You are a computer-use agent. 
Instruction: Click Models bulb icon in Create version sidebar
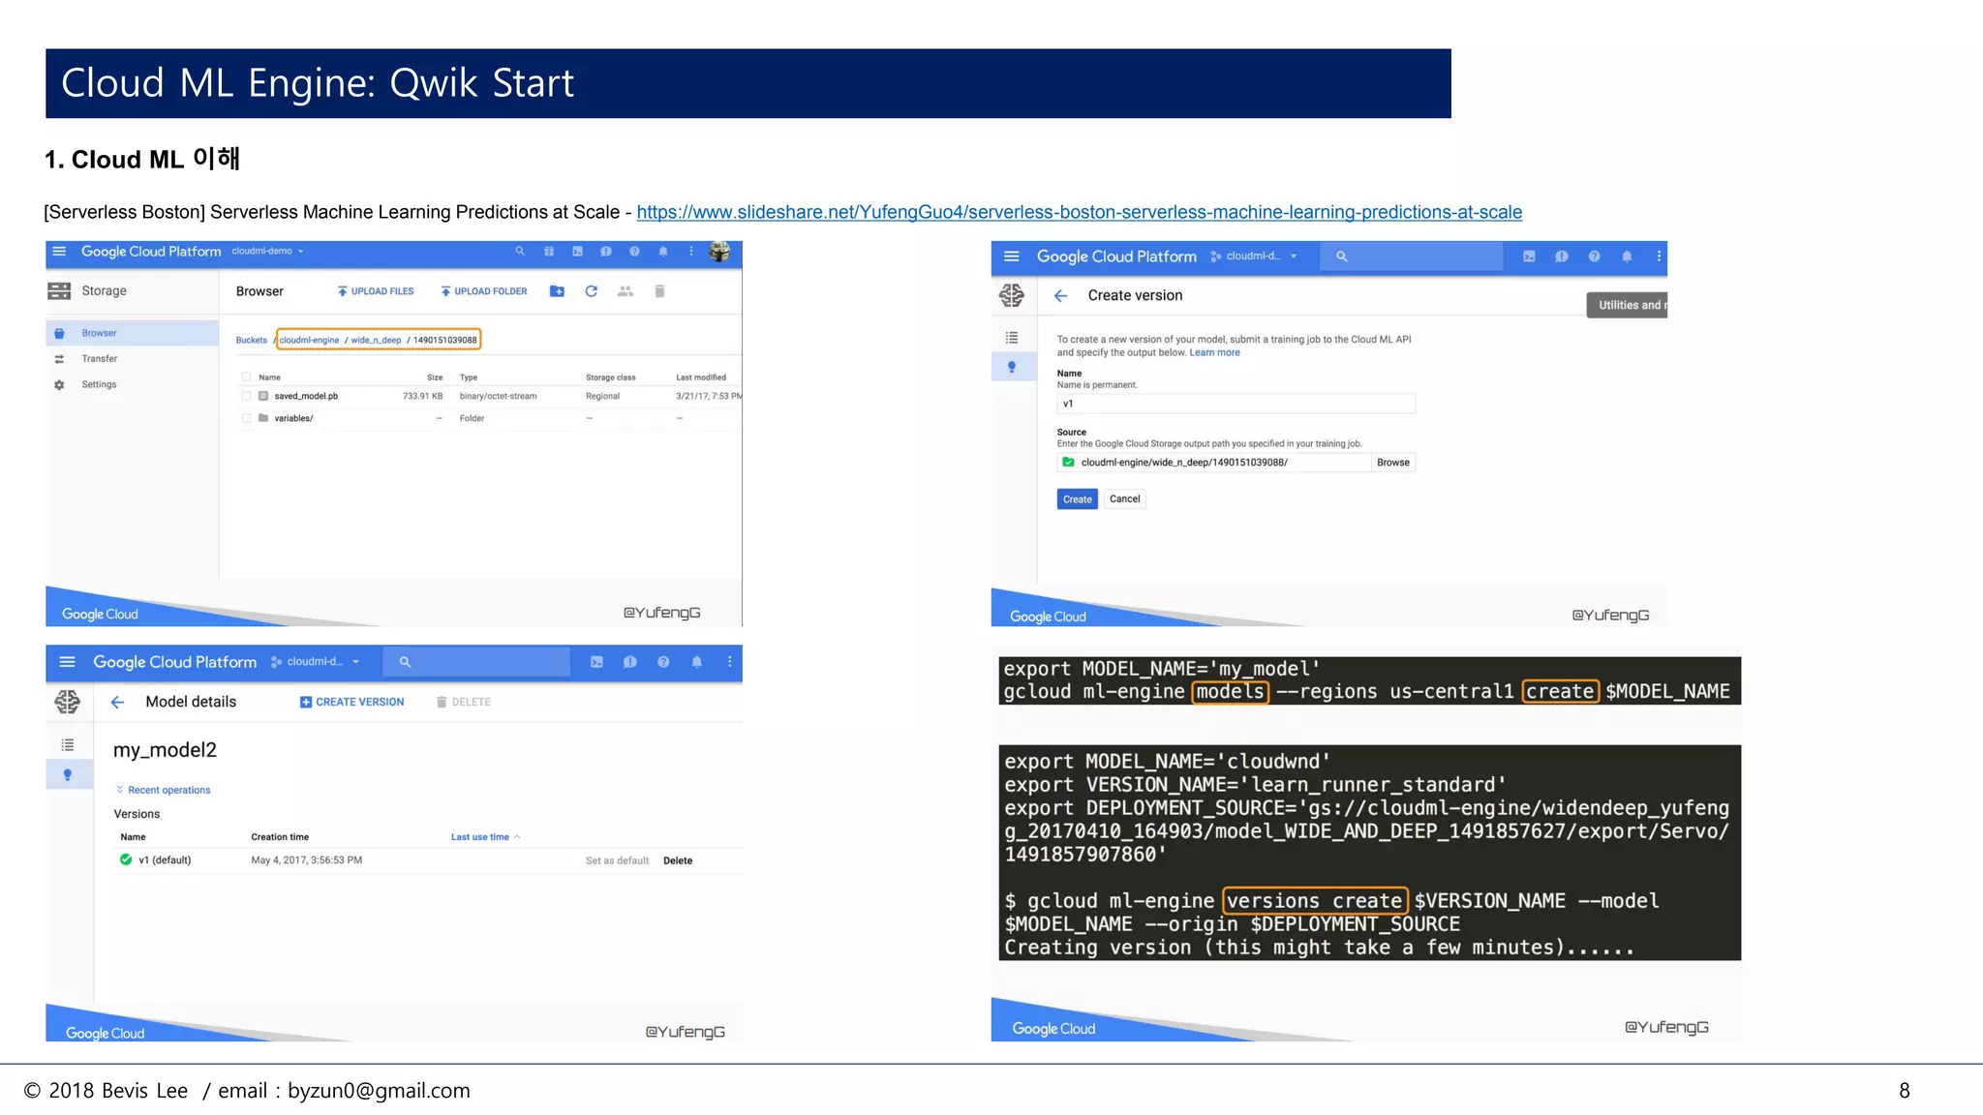pos(1012,367)
